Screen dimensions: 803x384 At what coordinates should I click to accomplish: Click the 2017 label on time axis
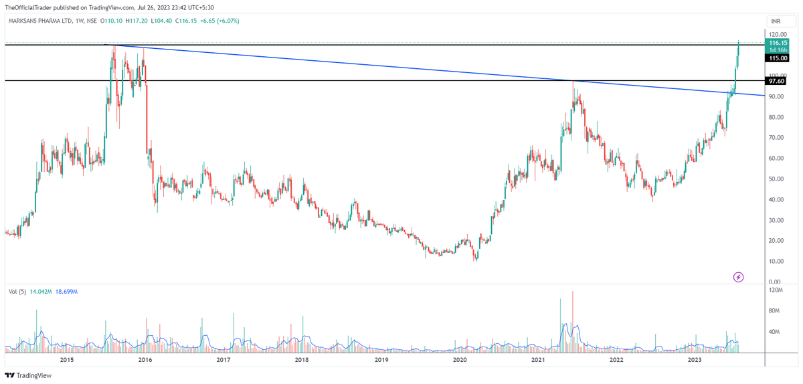[x=224, y=360]
